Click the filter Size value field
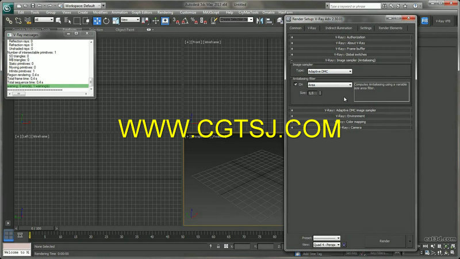The height and width of the screenshot is (259, 460). 313,93
